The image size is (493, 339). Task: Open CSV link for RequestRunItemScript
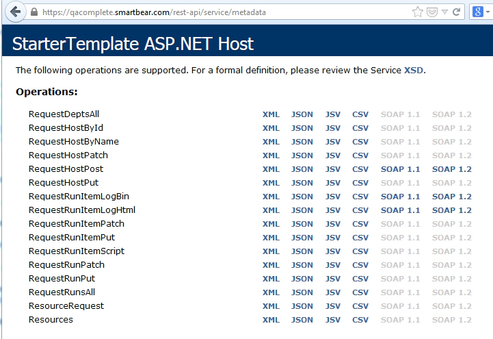click(x=360, y=251)
